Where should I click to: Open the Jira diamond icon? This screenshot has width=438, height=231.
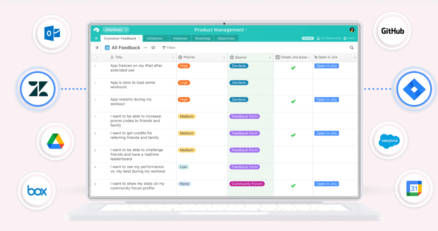[x=414, y=89]
